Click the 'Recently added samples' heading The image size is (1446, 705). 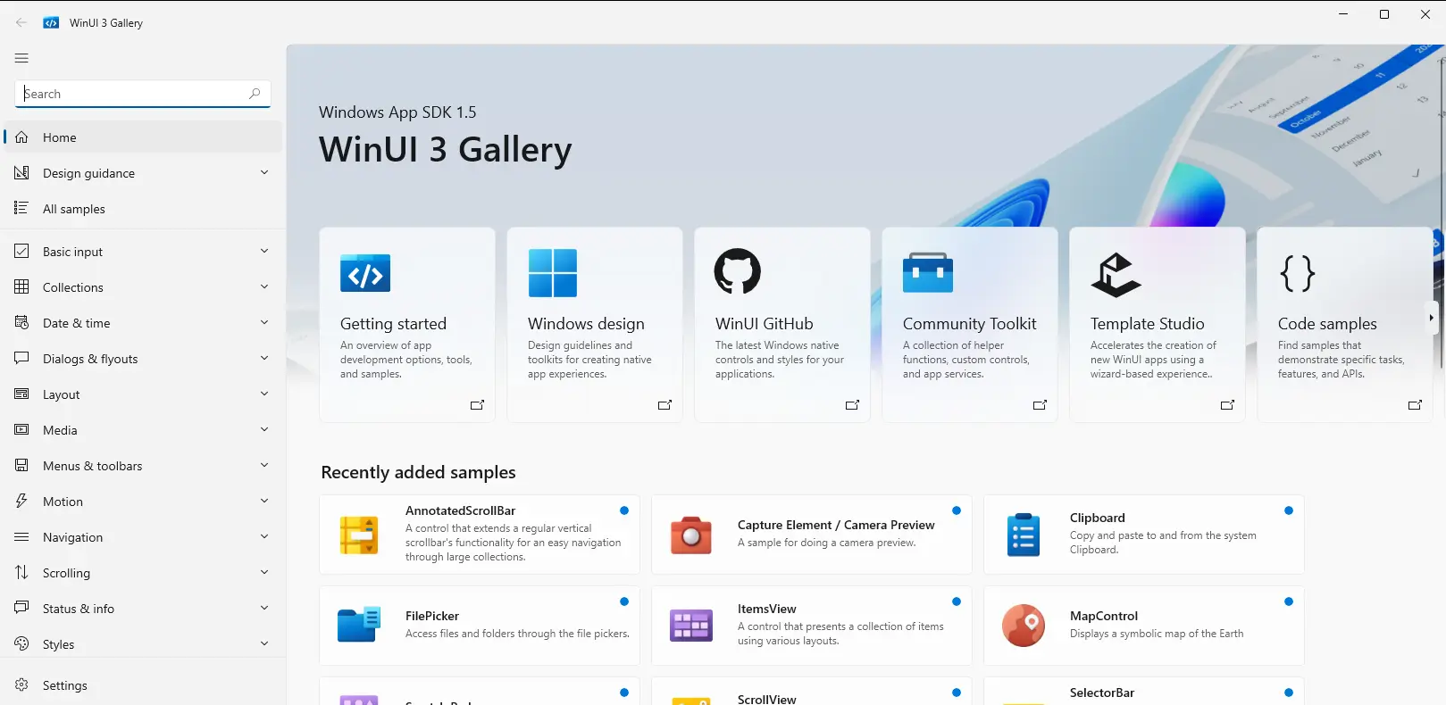[418, 472]
